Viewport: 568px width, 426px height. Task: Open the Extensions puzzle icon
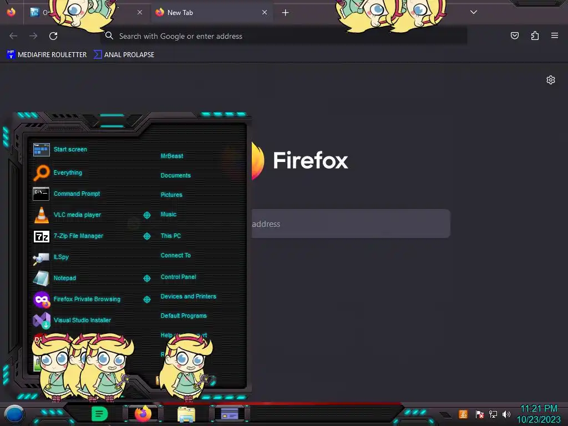click(x=535, y=35)
